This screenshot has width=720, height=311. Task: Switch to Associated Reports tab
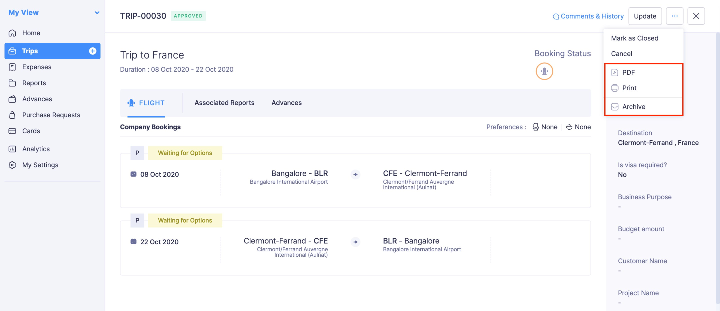224,103
